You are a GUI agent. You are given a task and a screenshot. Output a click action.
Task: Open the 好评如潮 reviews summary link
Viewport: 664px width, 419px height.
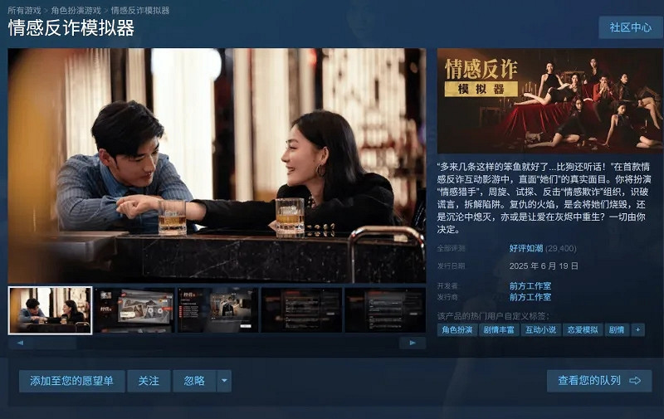525,248
